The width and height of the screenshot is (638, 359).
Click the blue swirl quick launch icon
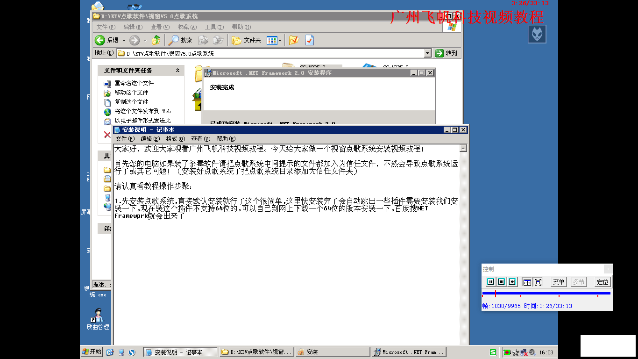tap(132, 352)
